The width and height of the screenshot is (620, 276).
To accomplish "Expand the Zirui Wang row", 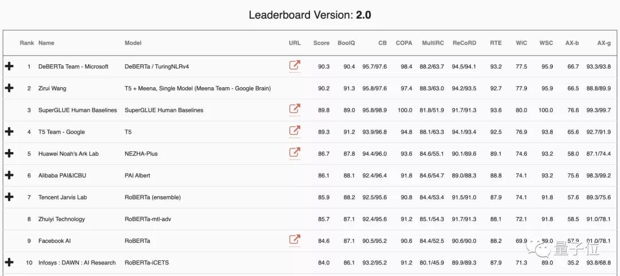I will point(9,88).
